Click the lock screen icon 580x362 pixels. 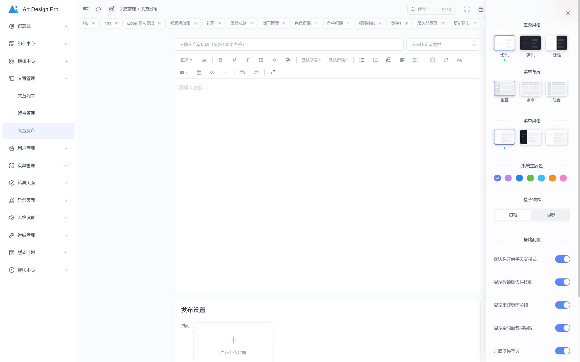coord(481,9)
